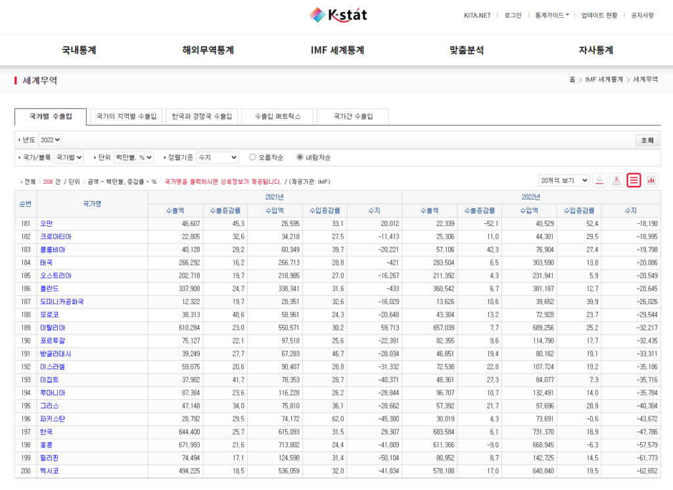Open the 공지사항 notices link
673x490 pixels.
click(642, 16)
